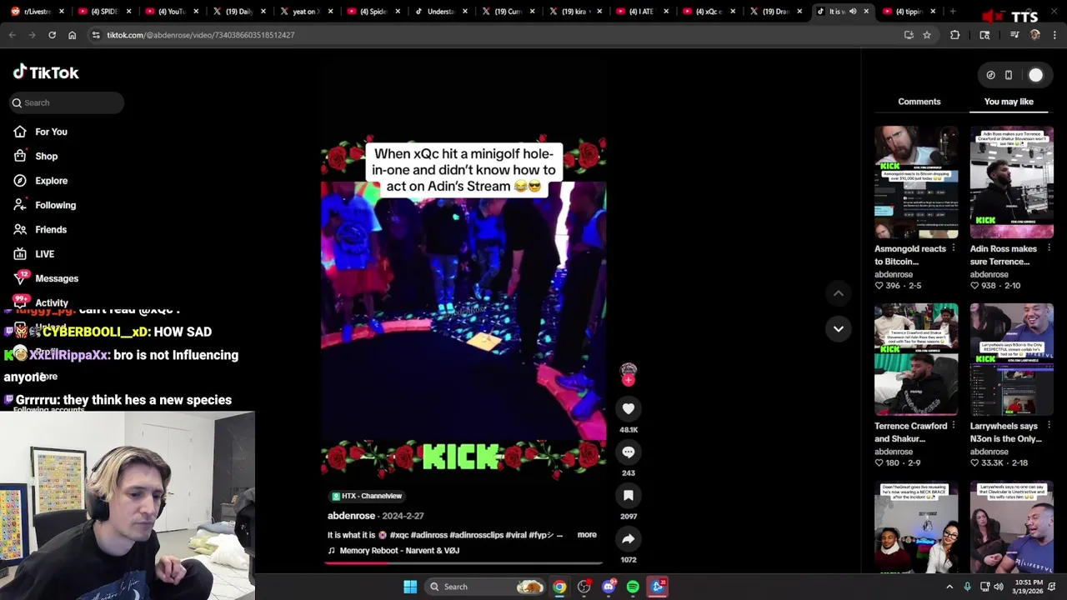The image size is (1067, 600).
Task: Click the TikTok search field
Action: pos(67,102)
